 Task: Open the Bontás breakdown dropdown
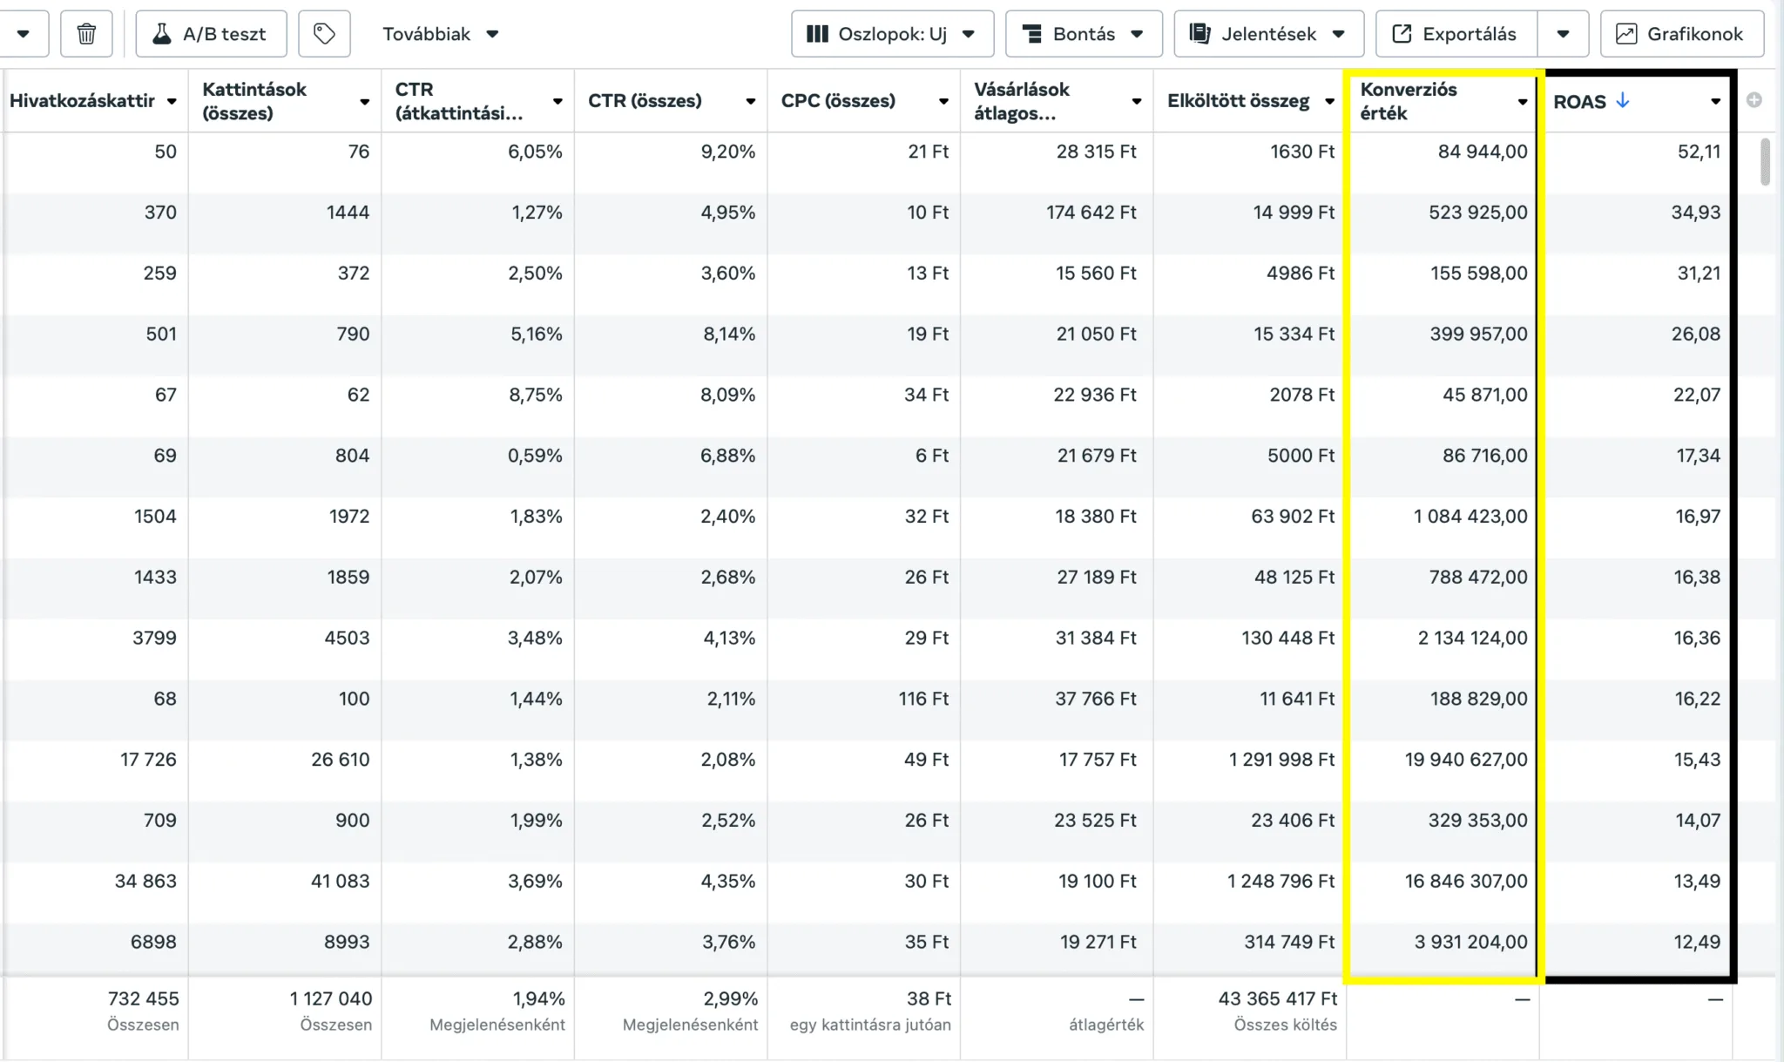pos(1083,34)
